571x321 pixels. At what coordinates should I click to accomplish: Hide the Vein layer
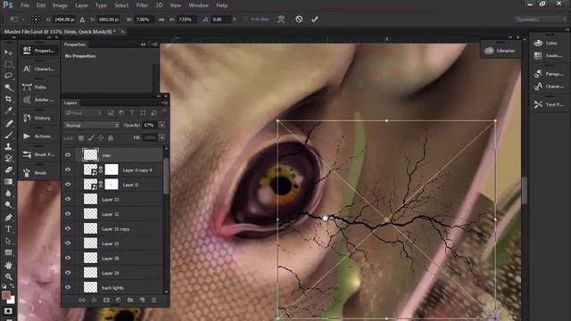68,155
